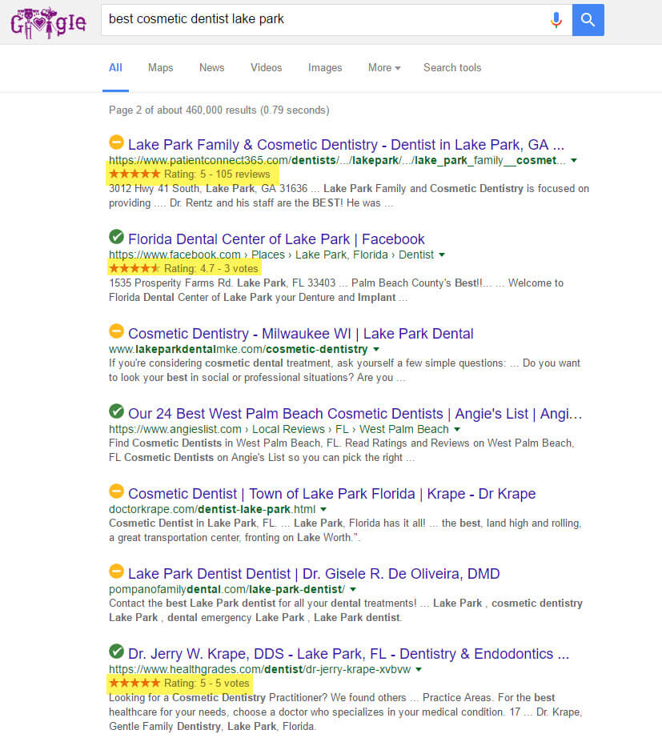Screen dimensions: 662x746
Task: Open the More search categories dropdown
Action: (x=384, y=68)
